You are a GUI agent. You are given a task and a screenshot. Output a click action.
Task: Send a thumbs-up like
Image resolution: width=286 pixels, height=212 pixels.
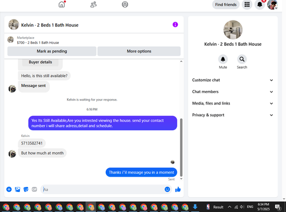coord(178,189)
